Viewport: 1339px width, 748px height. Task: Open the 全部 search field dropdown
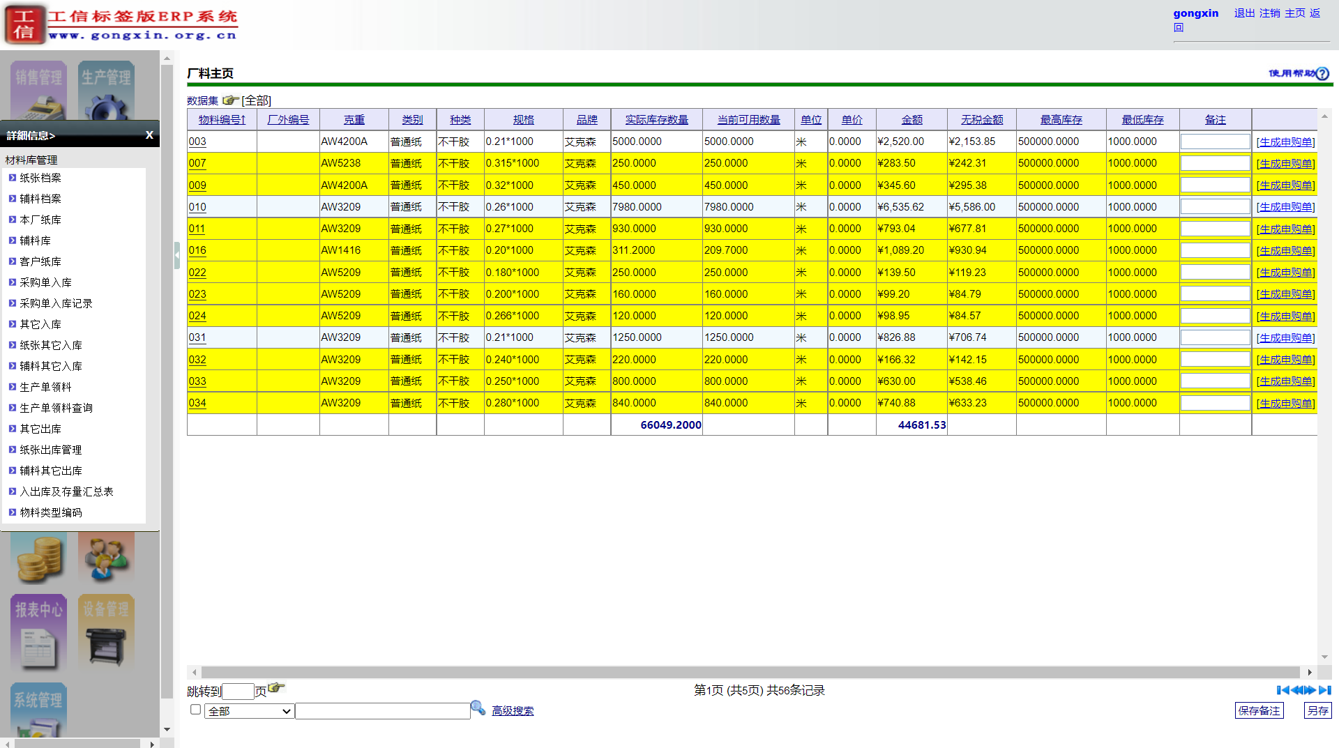pos(249,711)
